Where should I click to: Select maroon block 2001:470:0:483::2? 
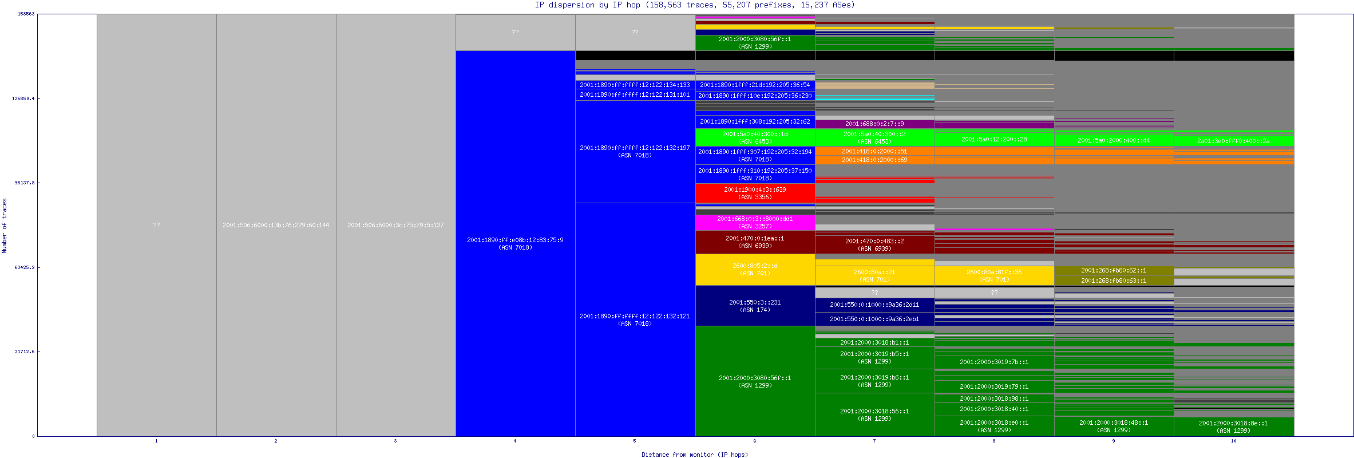pos(874,244)
